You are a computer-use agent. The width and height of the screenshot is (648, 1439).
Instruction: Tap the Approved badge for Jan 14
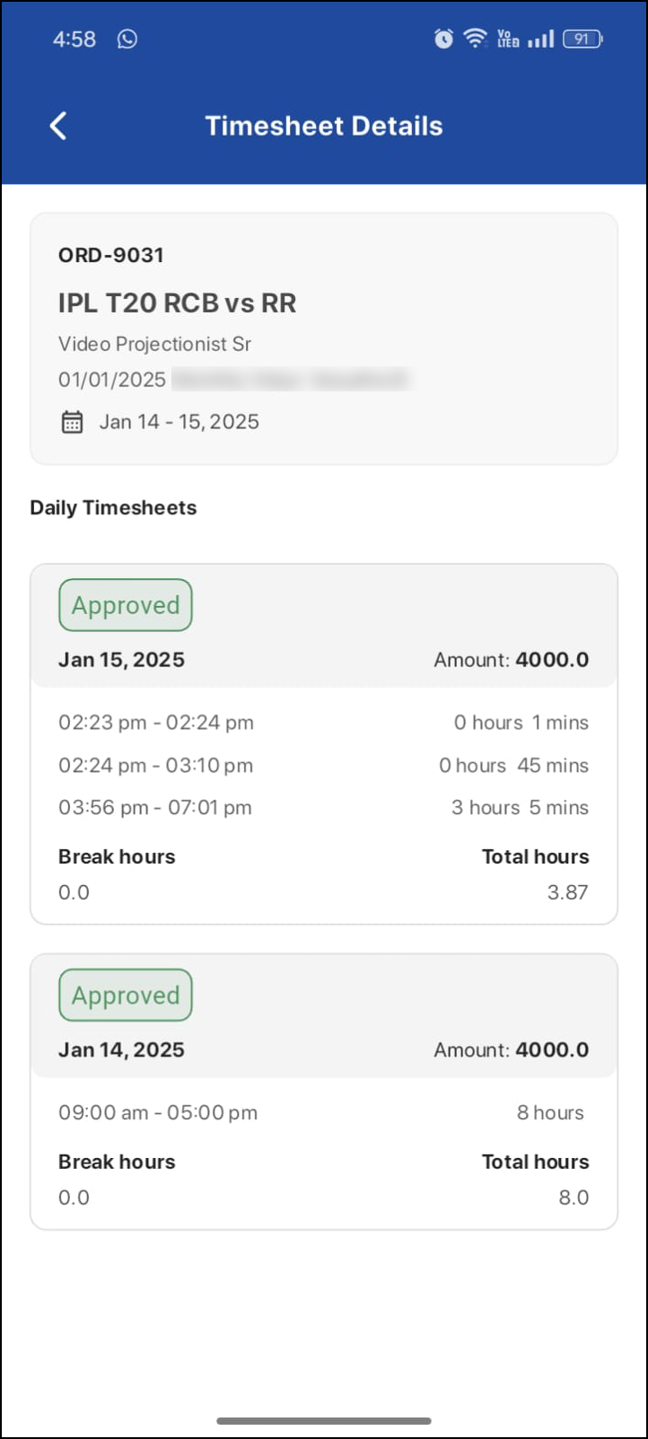pyautogui.click(x=126, y=995)
